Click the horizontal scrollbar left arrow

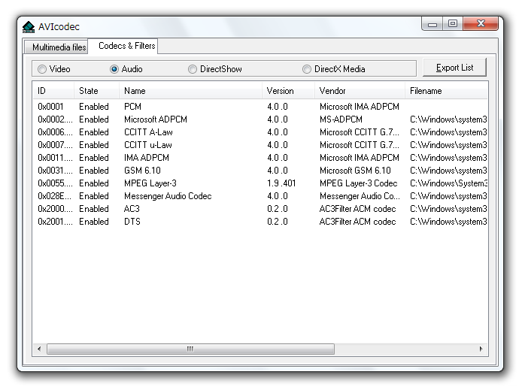(x=39, y=349)
